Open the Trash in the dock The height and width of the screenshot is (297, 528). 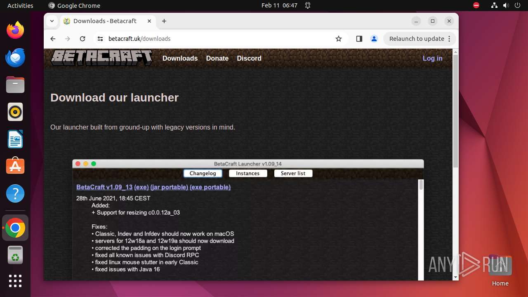pyautogui.click(x=15, y=255)
